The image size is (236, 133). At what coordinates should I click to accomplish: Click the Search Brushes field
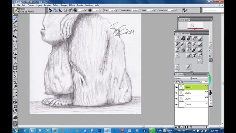213,10
